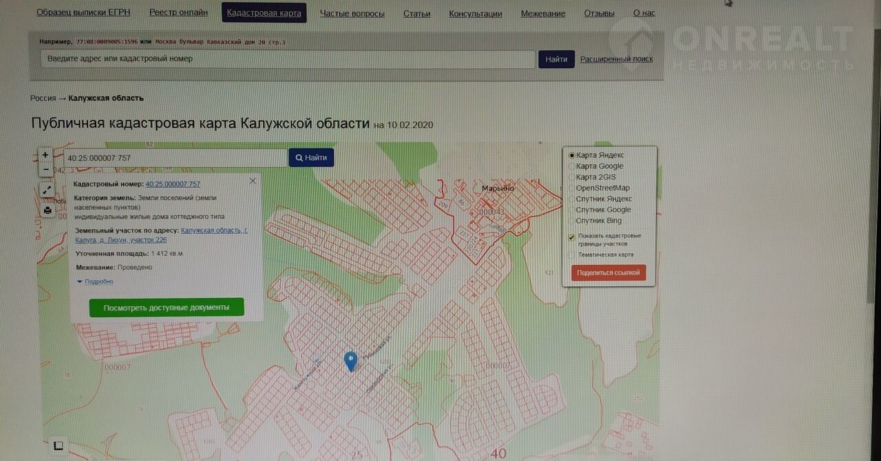This screenshot has width=881, height=461.
Task: Zoom out the map with minus button
Action: click(45, 169)
